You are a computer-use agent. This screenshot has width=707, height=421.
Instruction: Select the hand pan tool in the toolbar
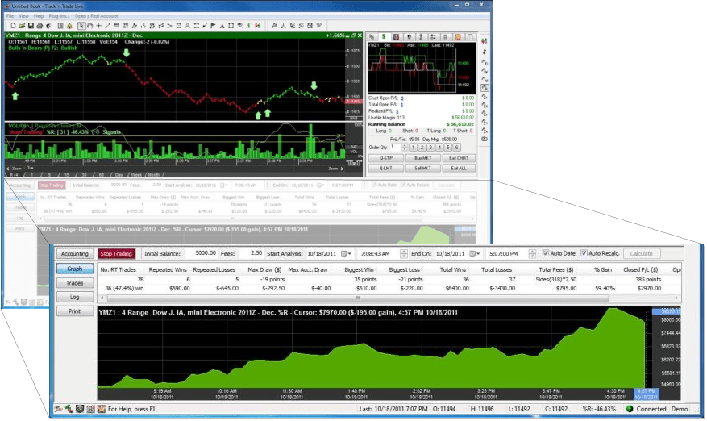point(89,26)
